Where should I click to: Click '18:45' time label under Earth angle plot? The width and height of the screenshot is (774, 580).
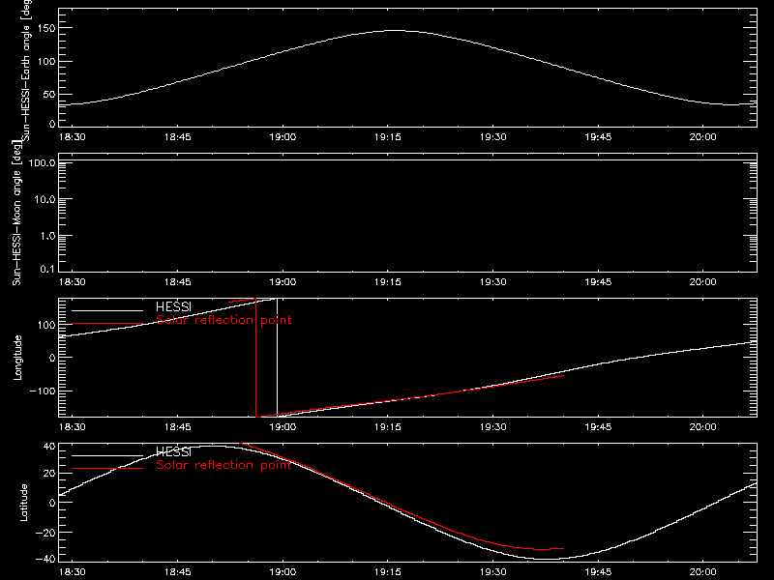point(177,136)
